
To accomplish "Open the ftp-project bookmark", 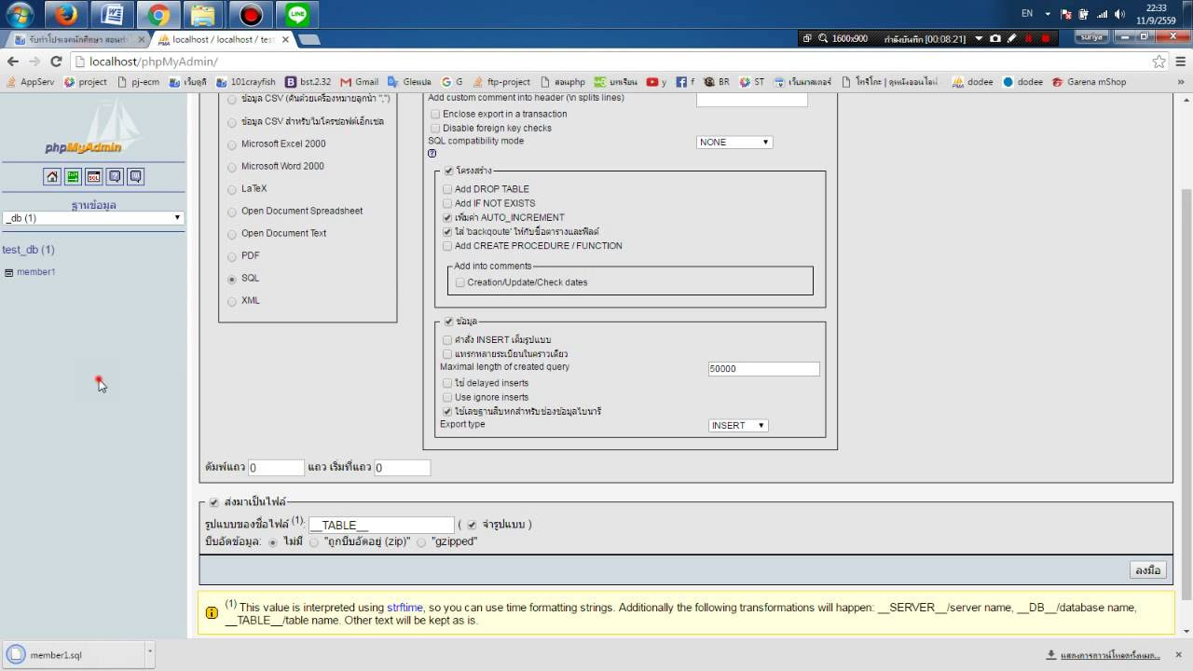I will [501, 82].
